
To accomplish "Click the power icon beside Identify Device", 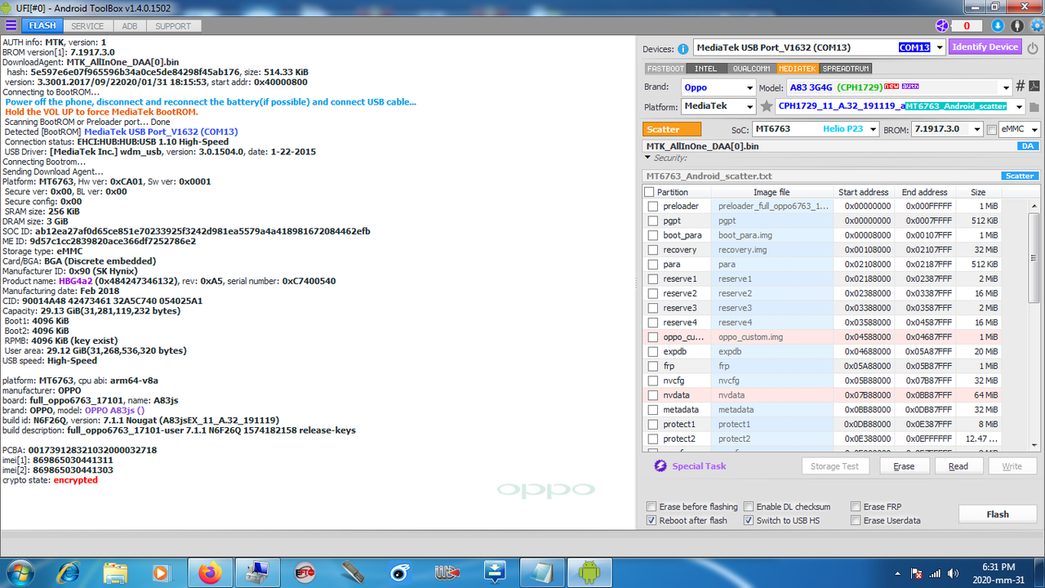I will 1033,47.
